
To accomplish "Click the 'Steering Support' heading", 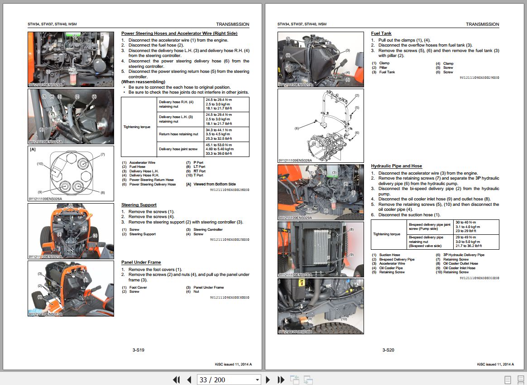I will [139, 205].
